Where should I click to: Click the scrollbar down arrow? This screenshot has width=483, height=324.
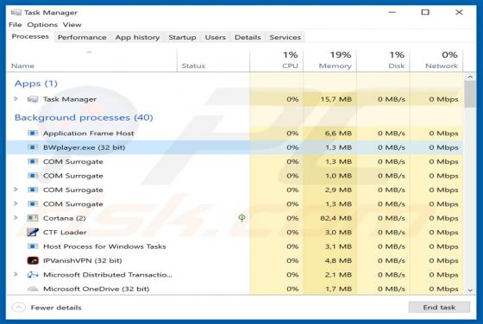click(x=470, y=290)
